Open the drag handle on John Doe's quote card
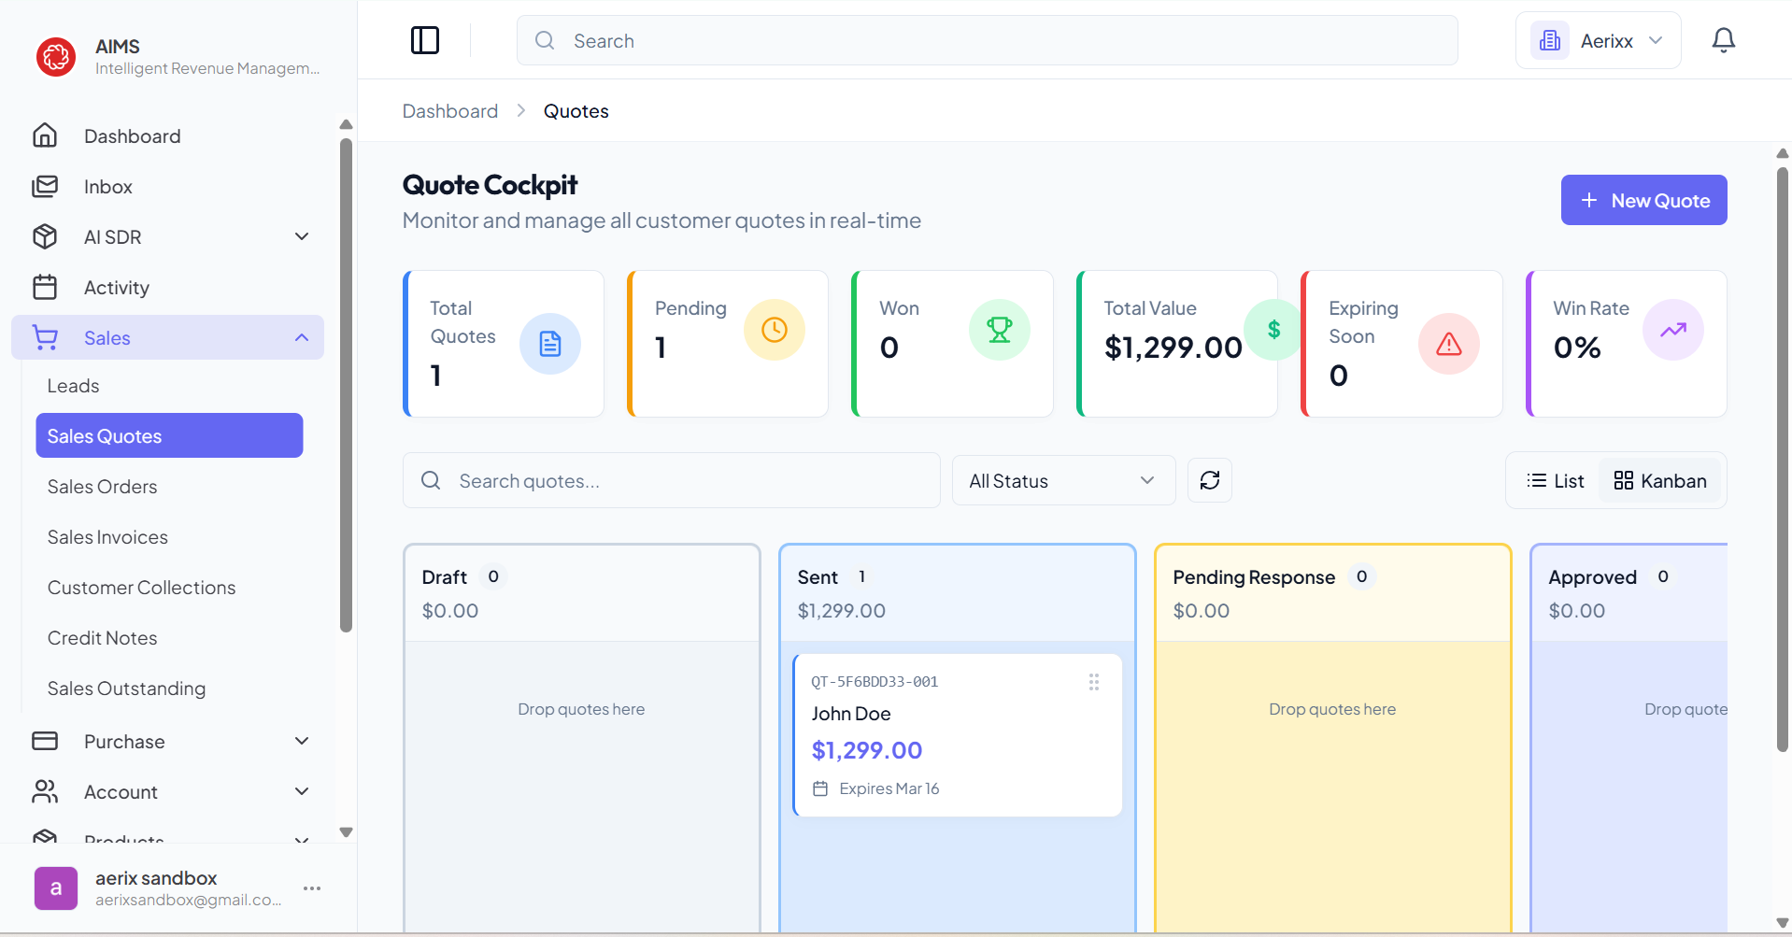Viewport: 1792px width, 937px height. (1094, 681)
